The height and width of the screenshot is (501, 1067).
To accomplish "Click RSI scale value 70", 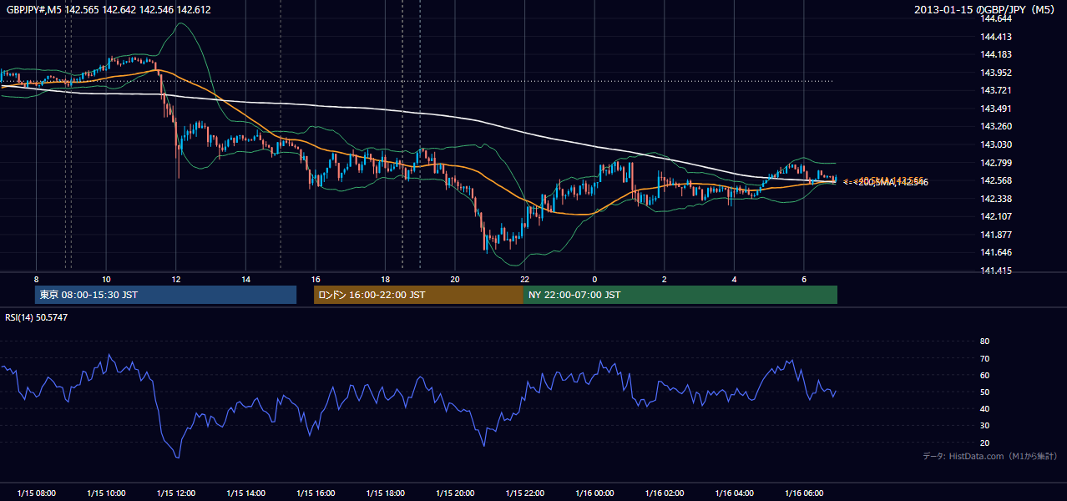I will (984, 358).
